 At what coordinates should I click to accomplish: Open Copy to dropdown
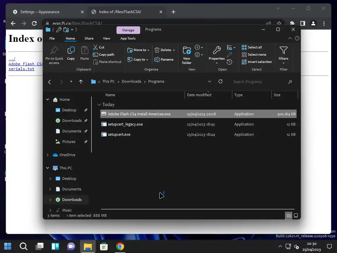click(x=138, y=60)
